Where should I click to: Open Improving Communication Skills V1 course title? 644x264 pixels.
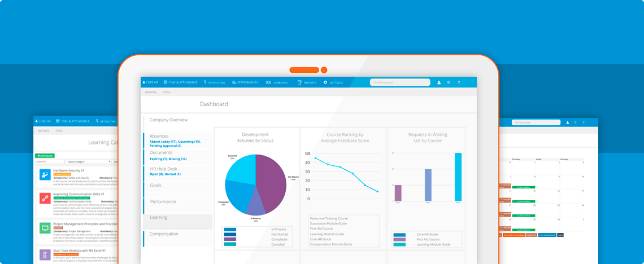pyautogui.click(x=79, y=194)
